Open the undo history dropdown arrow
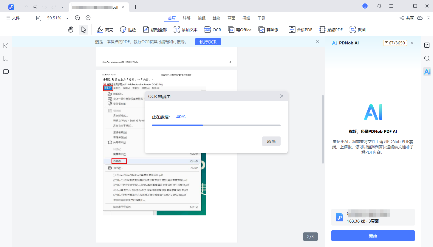The height and width of the screenshot is (247, 433). [x=62, y=7]
